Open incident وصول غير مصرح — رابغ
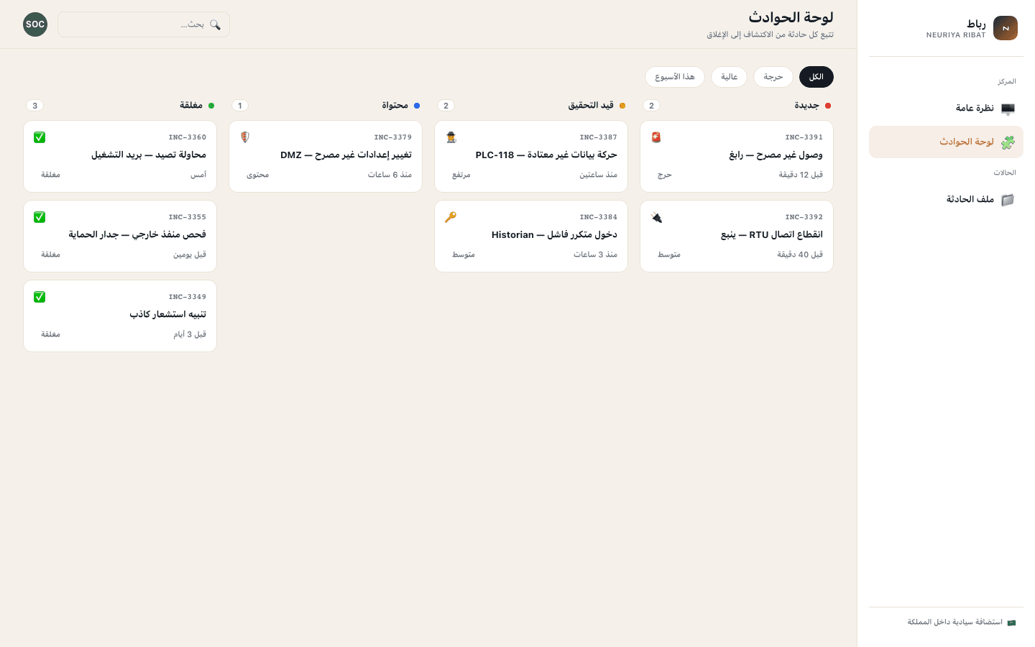 pyautogui.click(x=737, y=157)
